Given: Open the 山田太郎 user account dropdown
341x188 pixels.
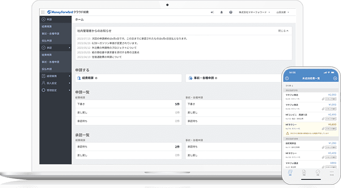Looking at the screenshot, I should pyautogui.click(x=283, y=12).
